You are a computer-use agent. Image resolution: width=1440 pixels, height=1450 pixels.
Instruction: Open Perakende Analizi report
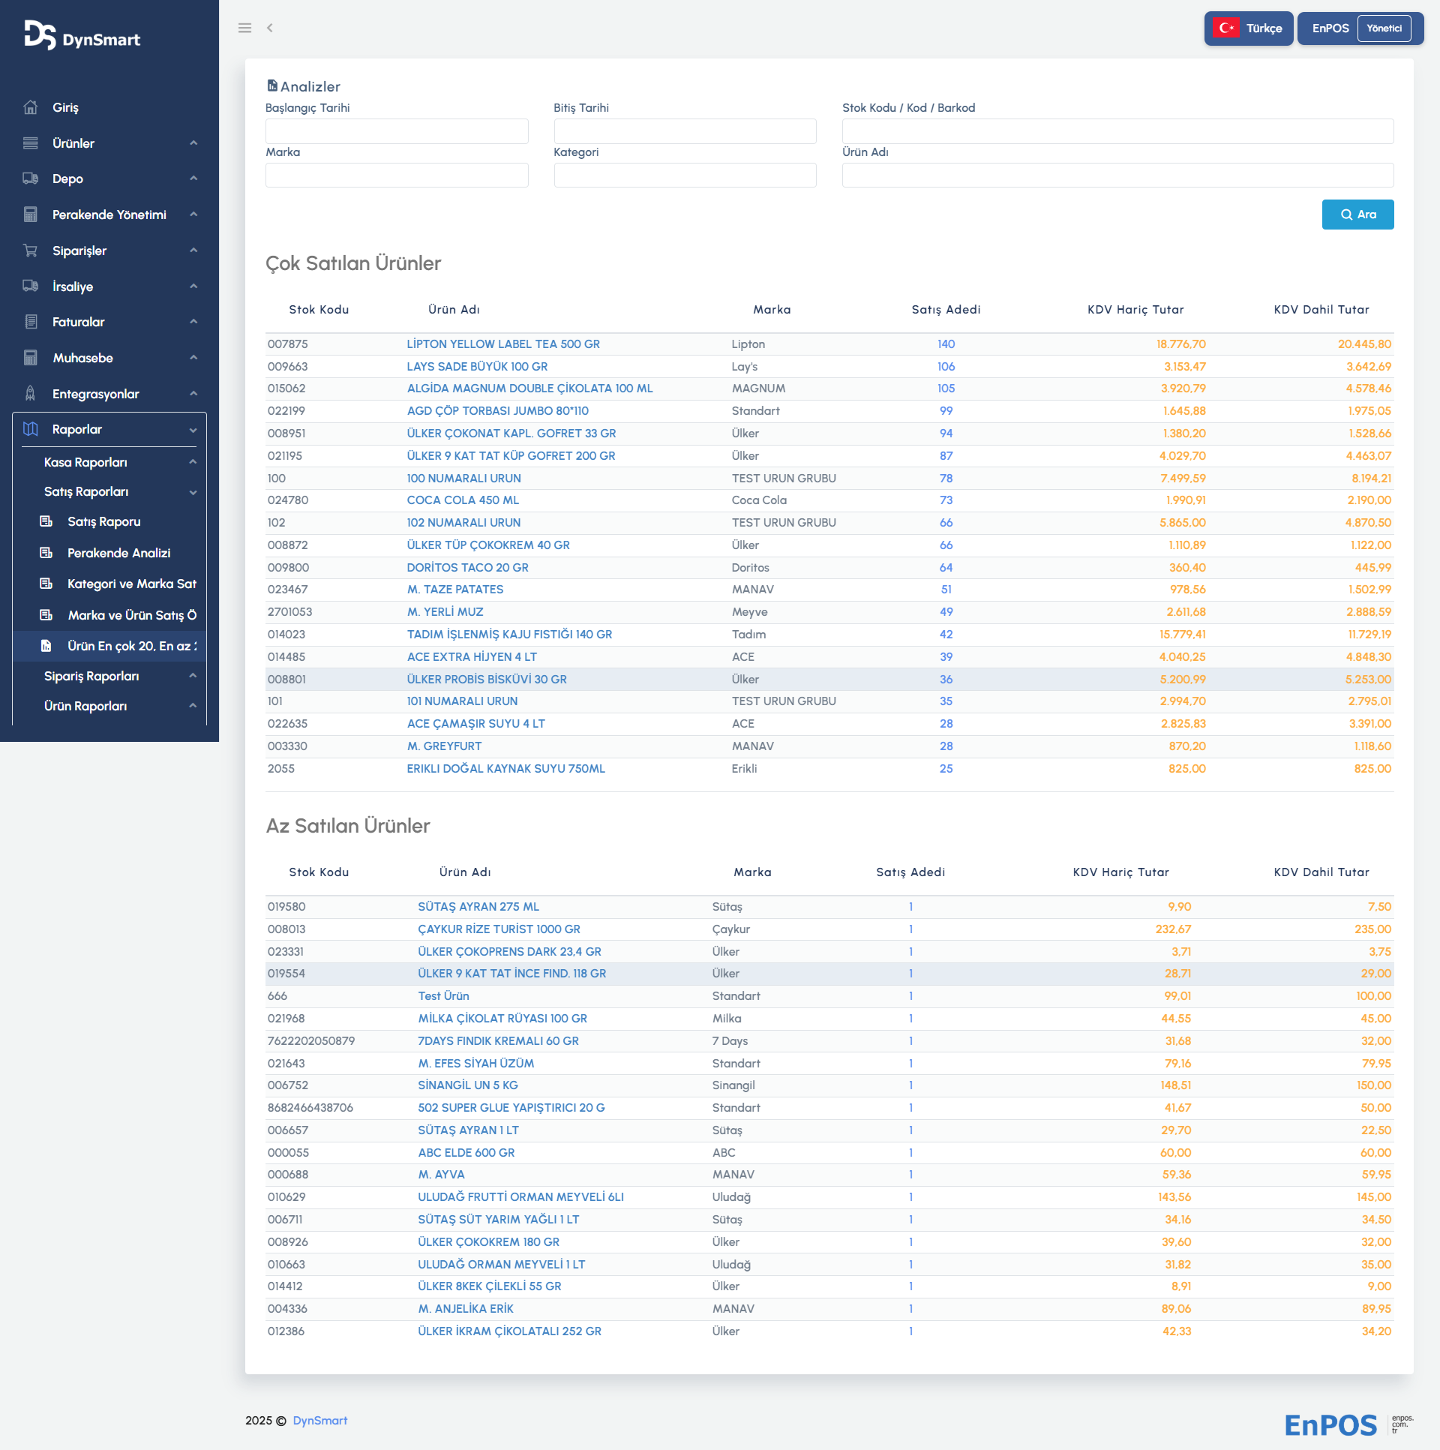(118, 553)
